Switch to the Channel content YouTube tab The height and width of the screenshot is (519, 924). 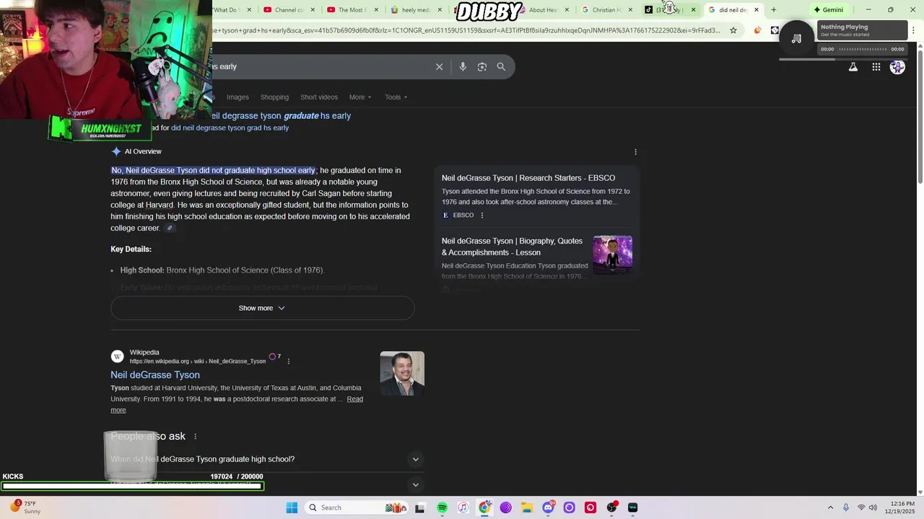click(287, 10)
